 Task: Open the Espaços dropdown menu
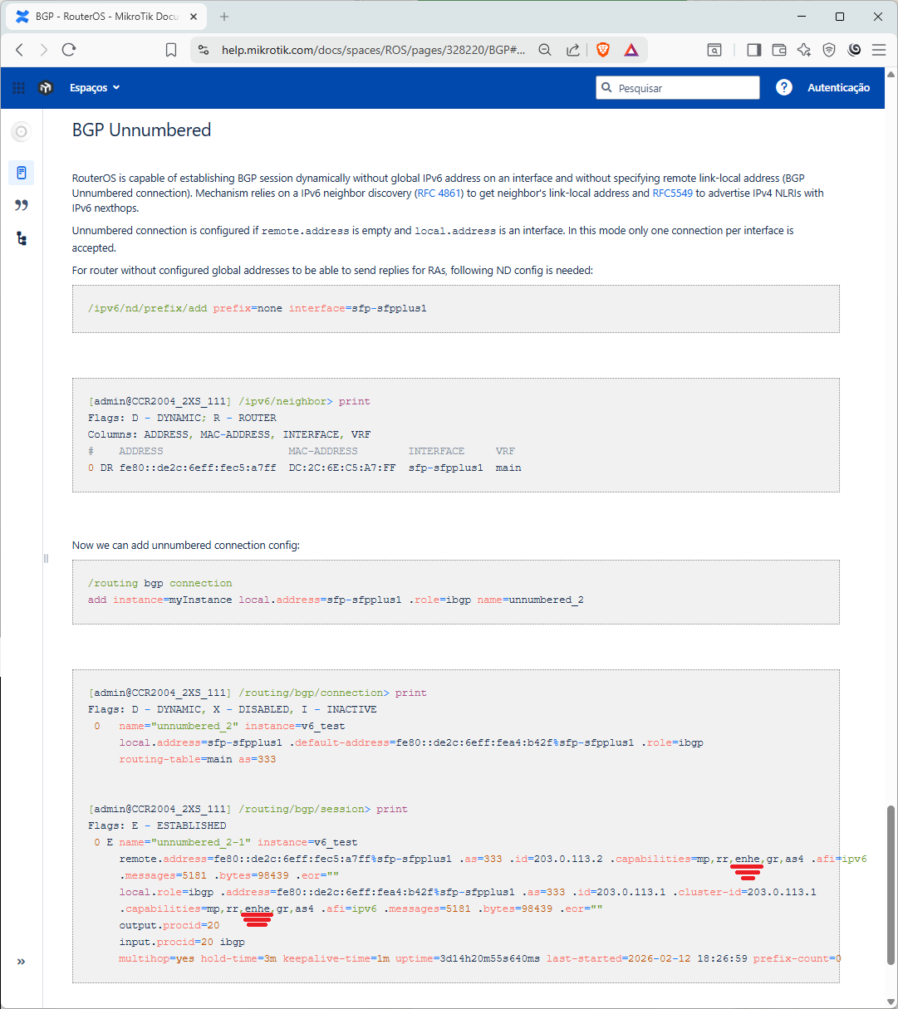[x=95, y=88]
